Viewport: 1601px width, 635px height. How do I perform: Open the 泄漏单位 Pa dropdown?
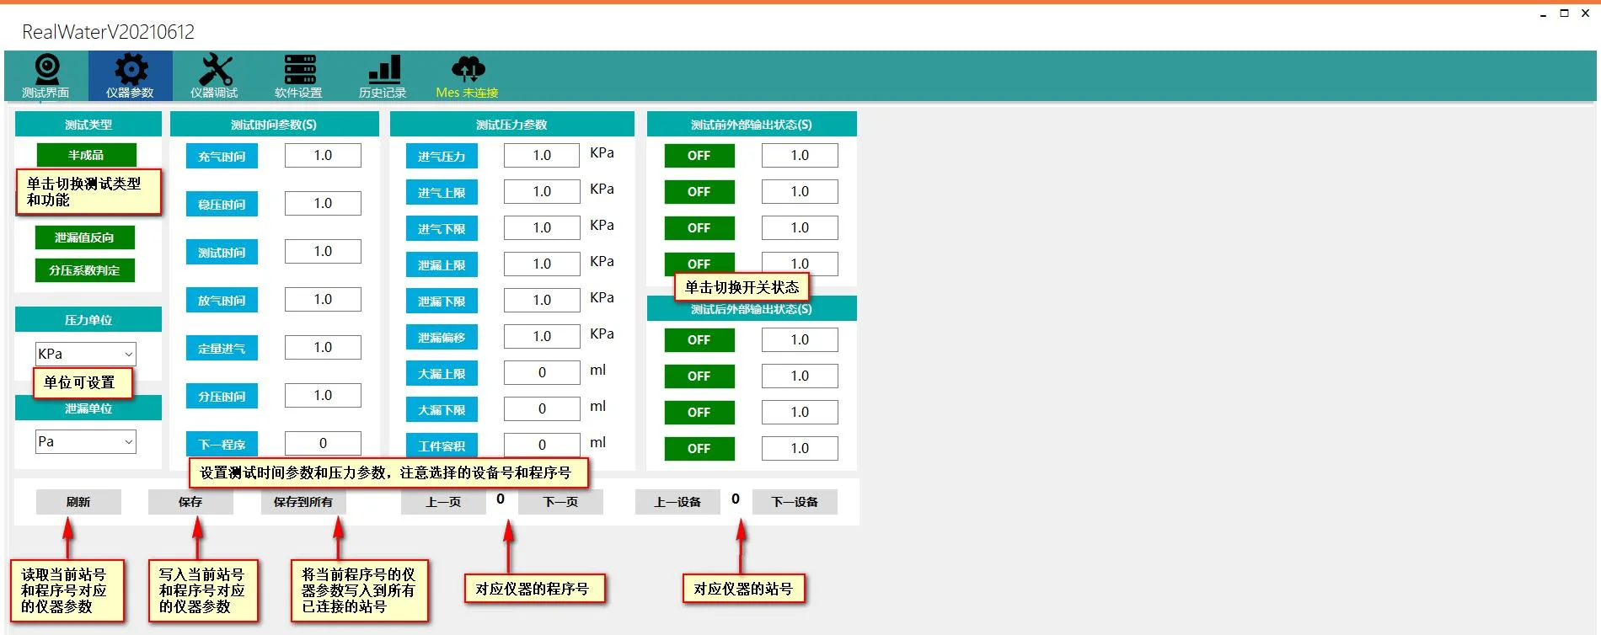(85, 441)
